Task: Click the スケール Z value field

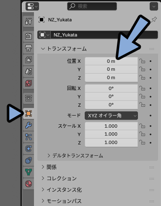Action: [111, 142]
